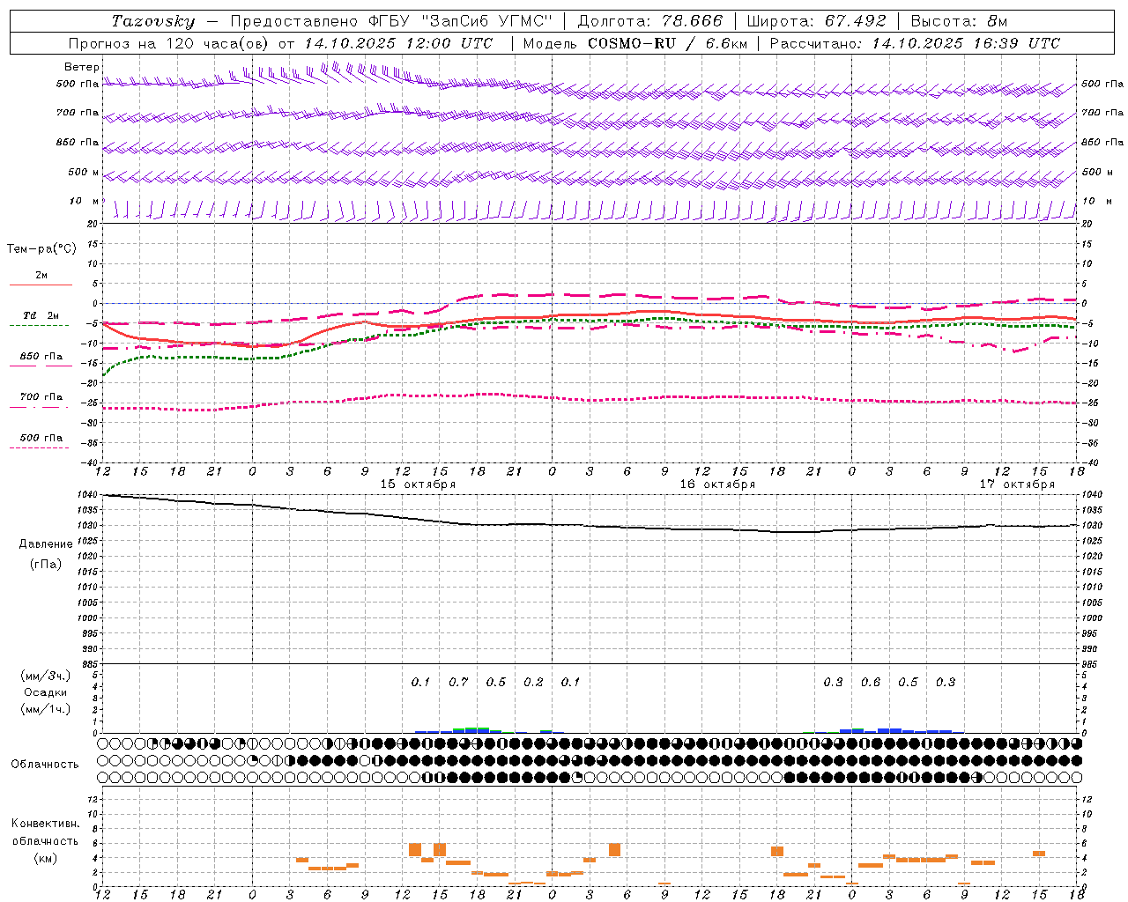The width and height of the screenshot is (1128, 902).
Task: Select the text Предоставлено ФГБУ "ЗапСиб УГМС"
Action: [390, 21]
